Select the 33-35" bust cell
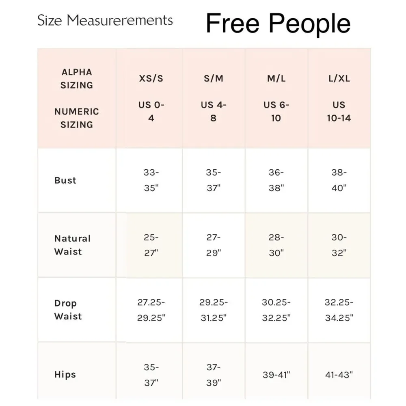This screenshot has height=406, width=406. pos(151,180)
